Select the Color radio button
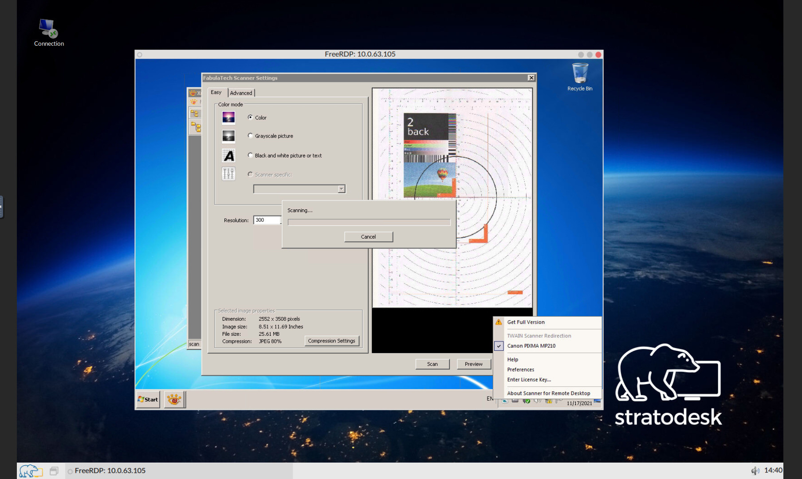Viewport: 802px width, 479px height. click(x=250, y=117)
